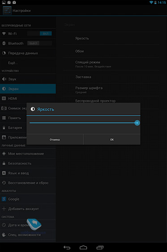Screen dimensions: 167x252
Task: Open Восстановление и сброс entry
Action: (x=28, y=183)
